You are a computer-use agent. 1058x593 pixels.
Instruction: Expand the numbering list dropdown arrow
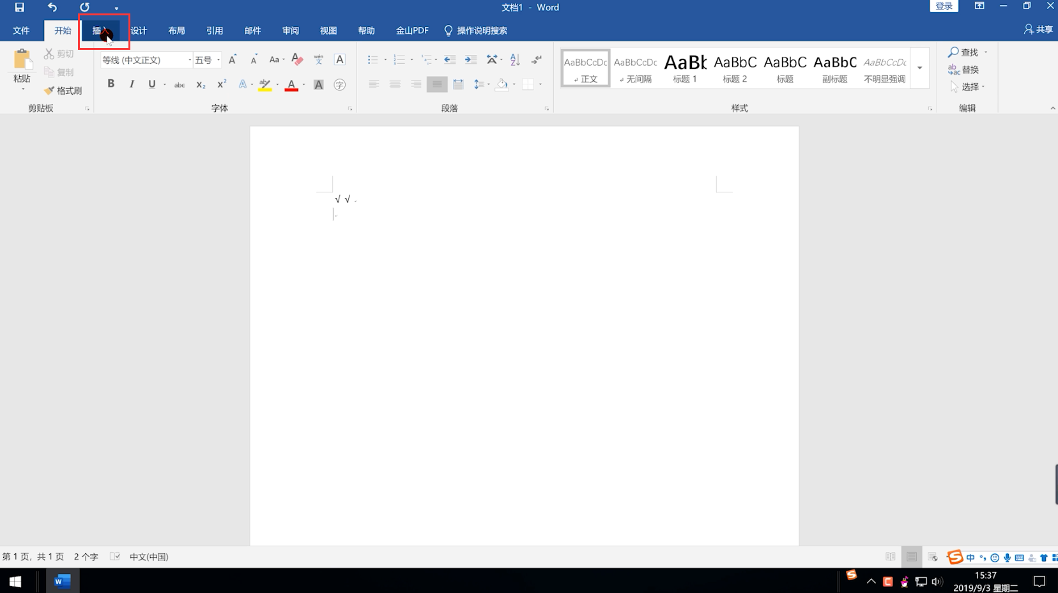tap(411, 60)
